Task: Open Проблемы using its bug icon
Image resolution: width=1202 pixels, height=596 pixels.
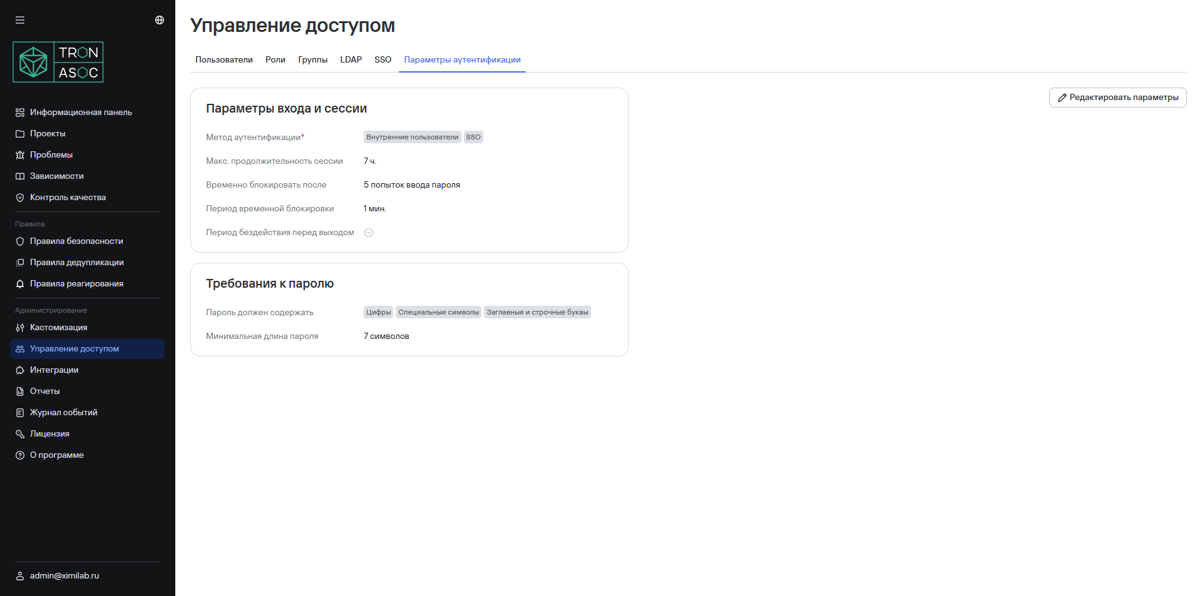Action: 19,154
